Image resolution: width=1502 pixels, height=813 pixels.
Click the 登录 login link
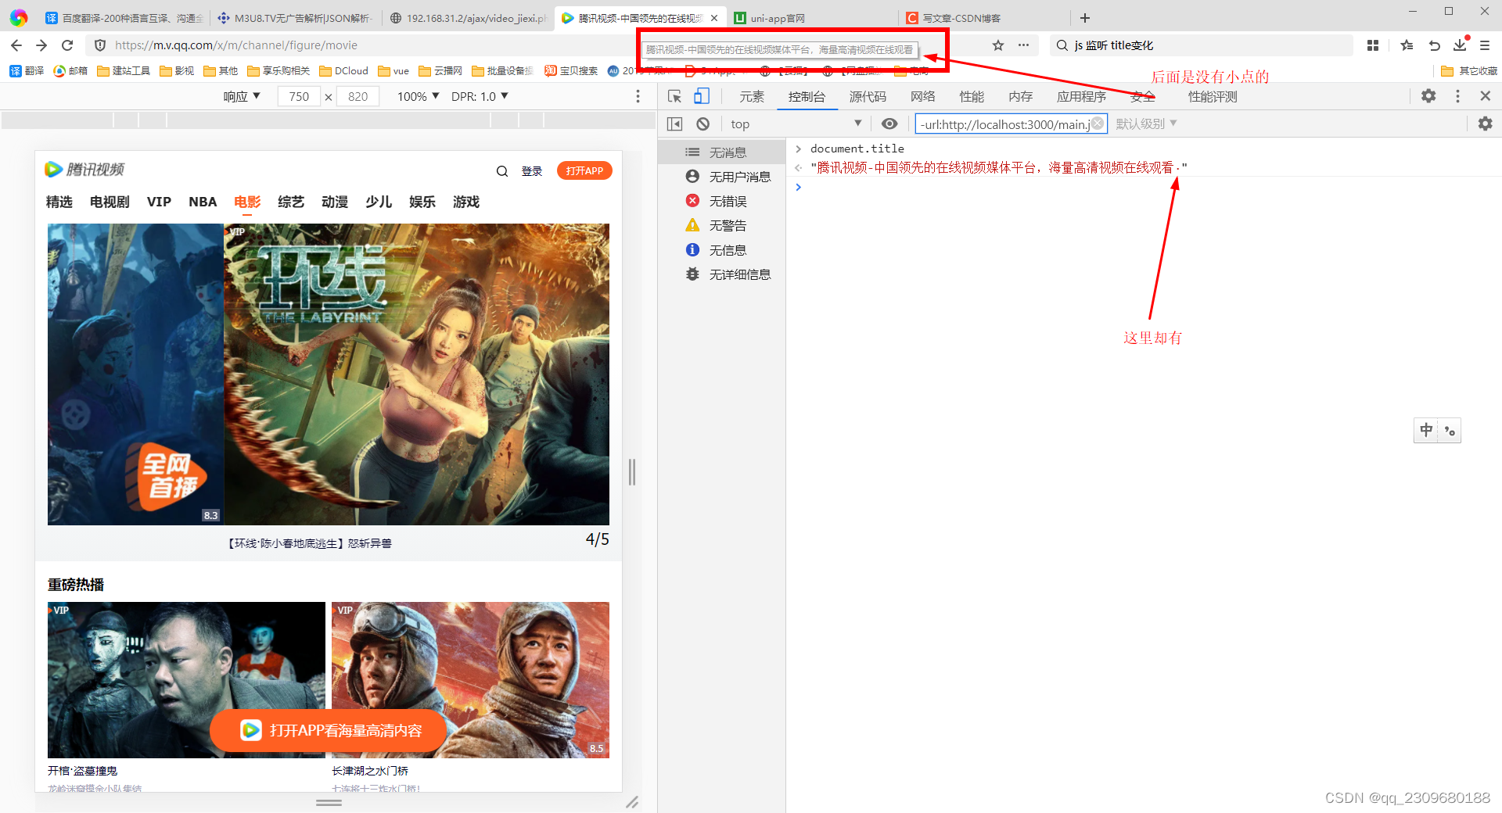531,170
